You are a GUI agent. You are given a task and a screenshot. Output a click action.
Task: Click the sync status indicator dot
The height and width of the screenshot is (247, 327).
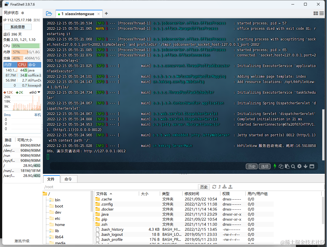pos(22,13)
